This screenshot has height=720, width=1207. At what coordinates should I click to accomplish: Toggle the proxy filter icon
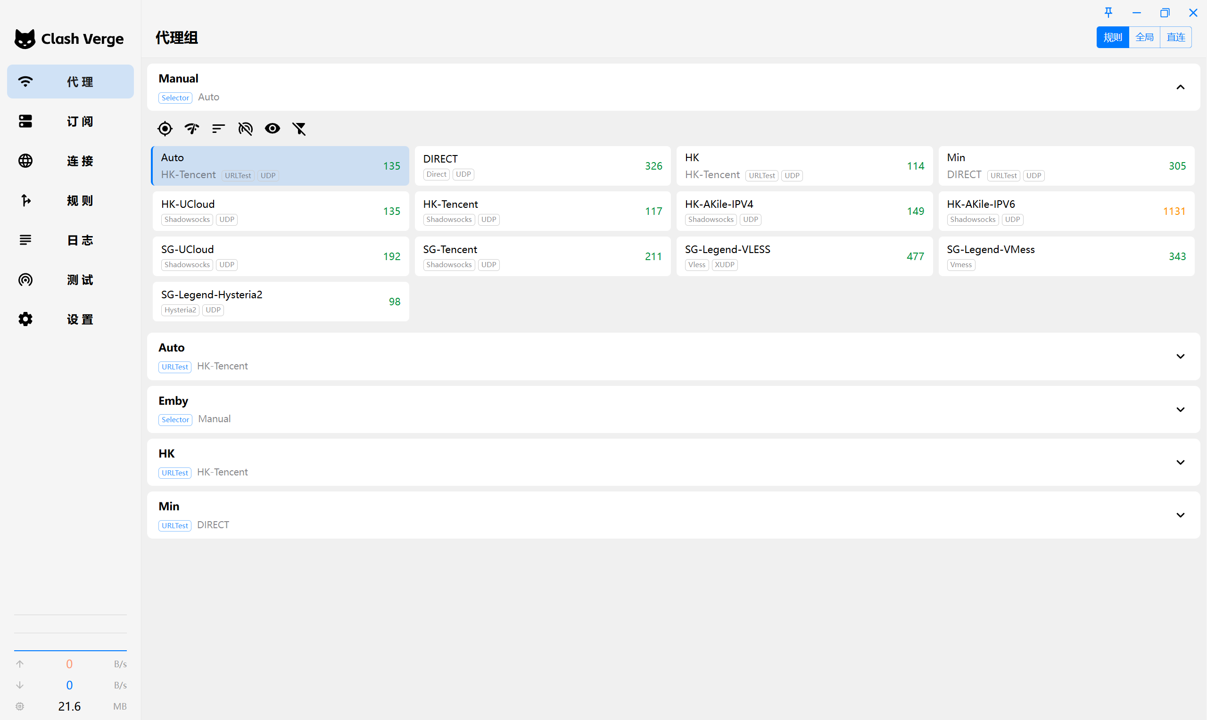click(299, 129)
